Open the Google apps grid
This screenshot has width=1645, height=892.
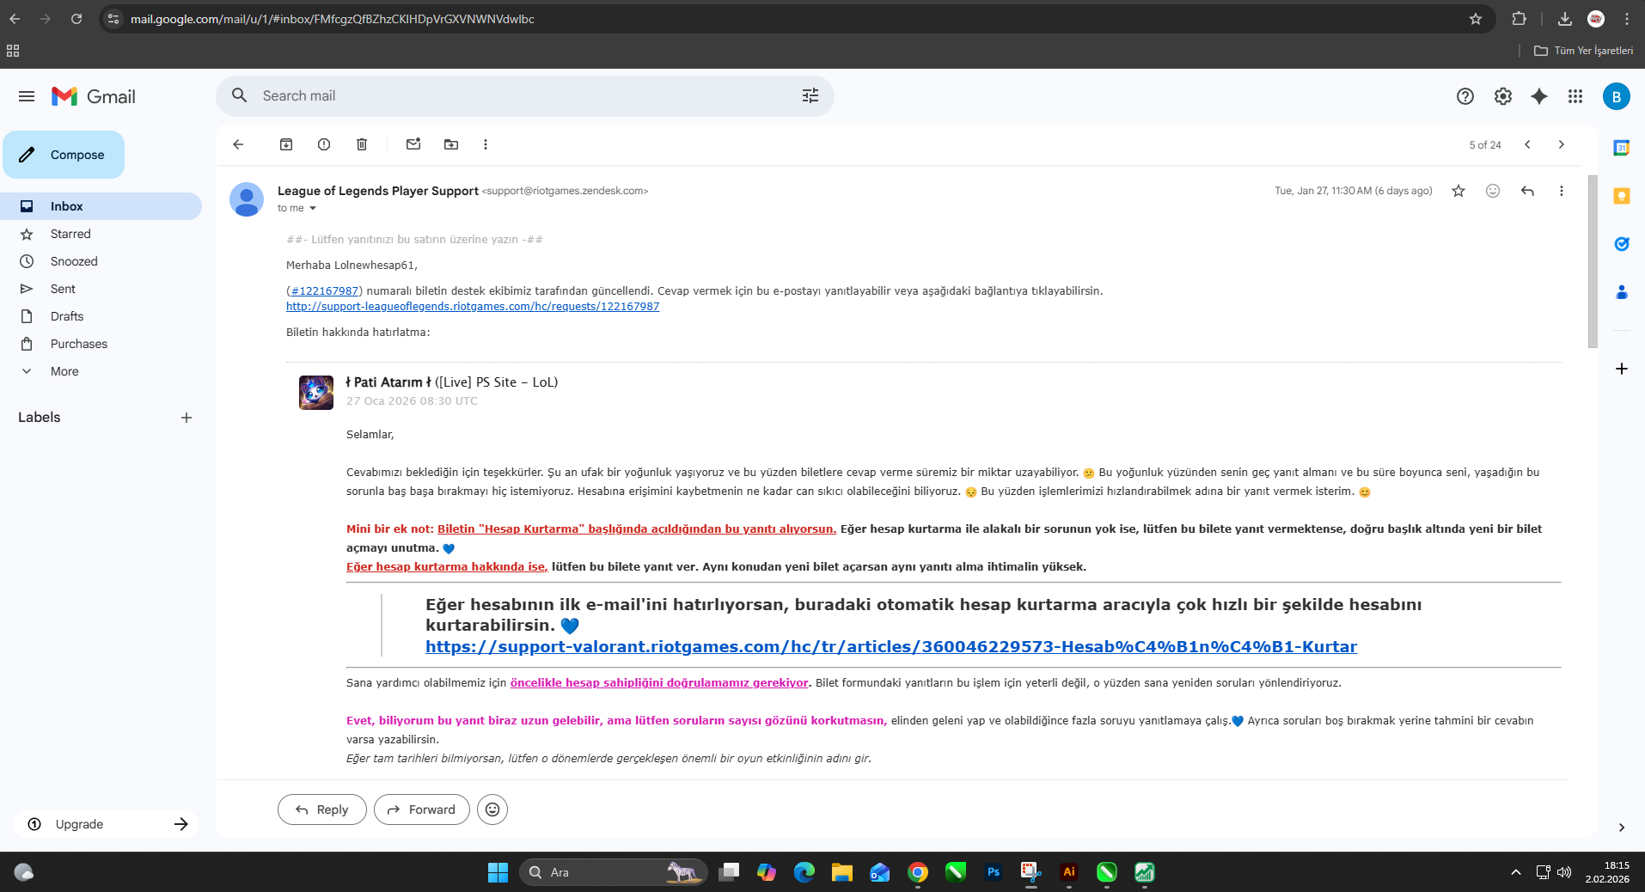(1575, 96)
